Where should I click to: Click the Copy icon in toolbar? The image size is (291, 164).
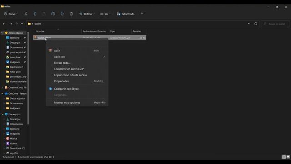pyautogui.click(x=35, y=14)
